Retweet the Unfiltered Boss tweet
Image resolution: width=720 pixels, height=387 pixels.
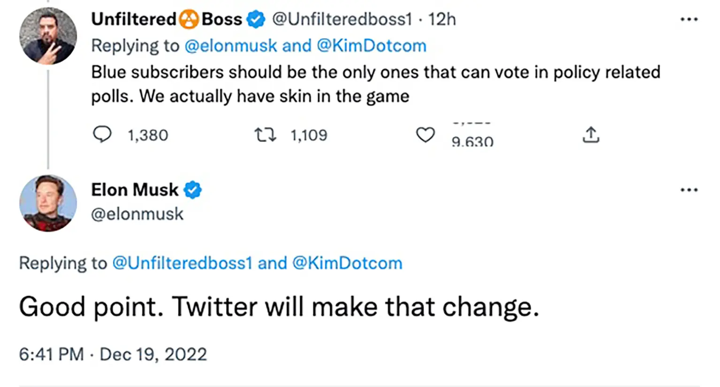tap(265, 135)
